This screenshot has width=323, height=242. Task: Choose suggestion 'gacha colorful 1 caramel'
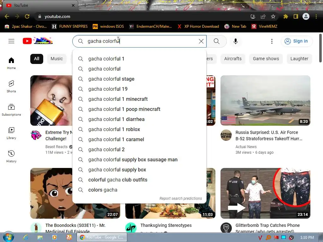click(x=139, y=140)
